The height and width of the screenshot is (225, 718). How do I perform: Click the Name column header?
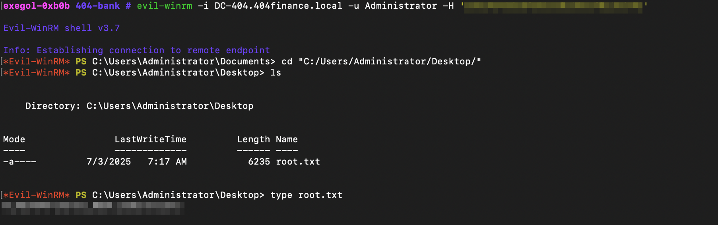pyautogui.click(x=287, y=140)
